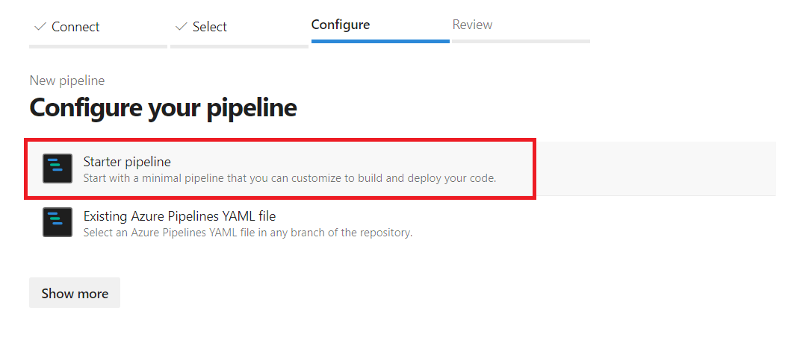Click the blue progress bar under Configure
The height and width of the screenshot is (337, 806).
pos(380,41)
